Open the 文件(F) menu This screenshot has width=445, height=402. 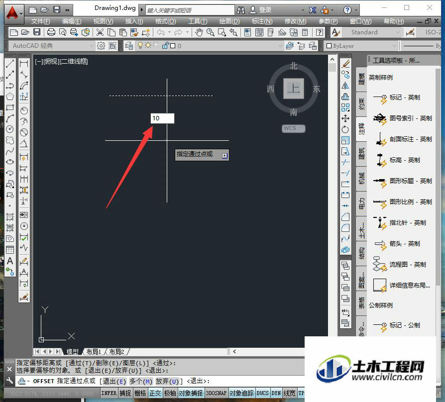[40, 21]
